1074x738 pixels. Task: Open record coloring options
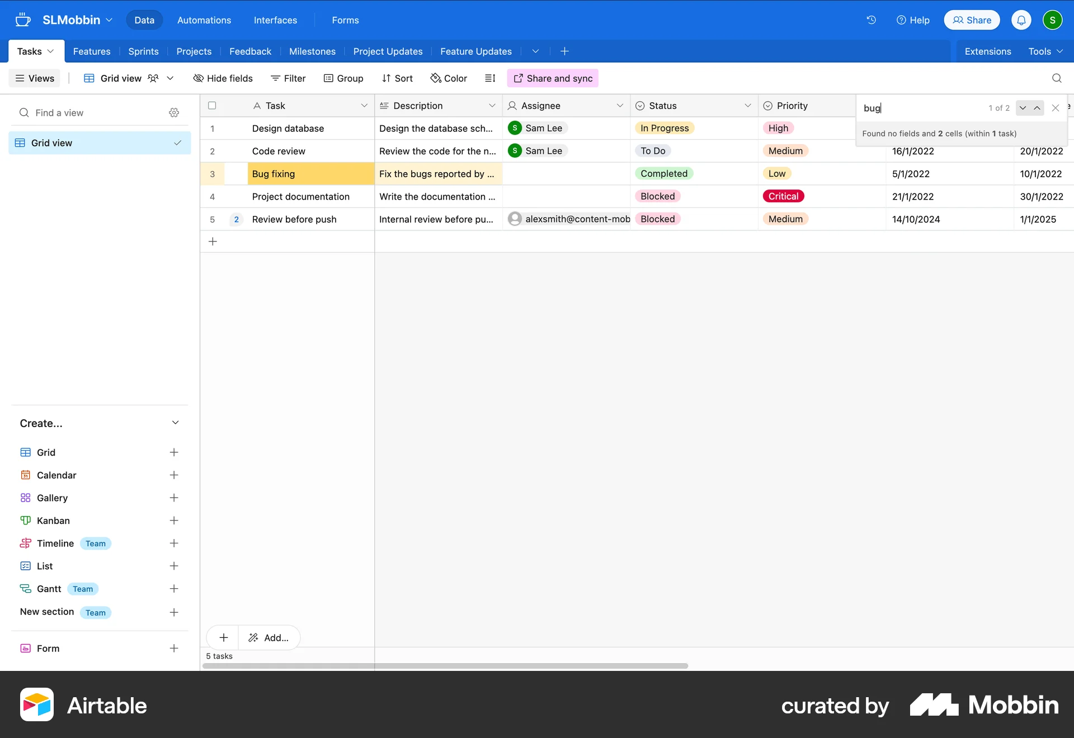coord(448,78)
